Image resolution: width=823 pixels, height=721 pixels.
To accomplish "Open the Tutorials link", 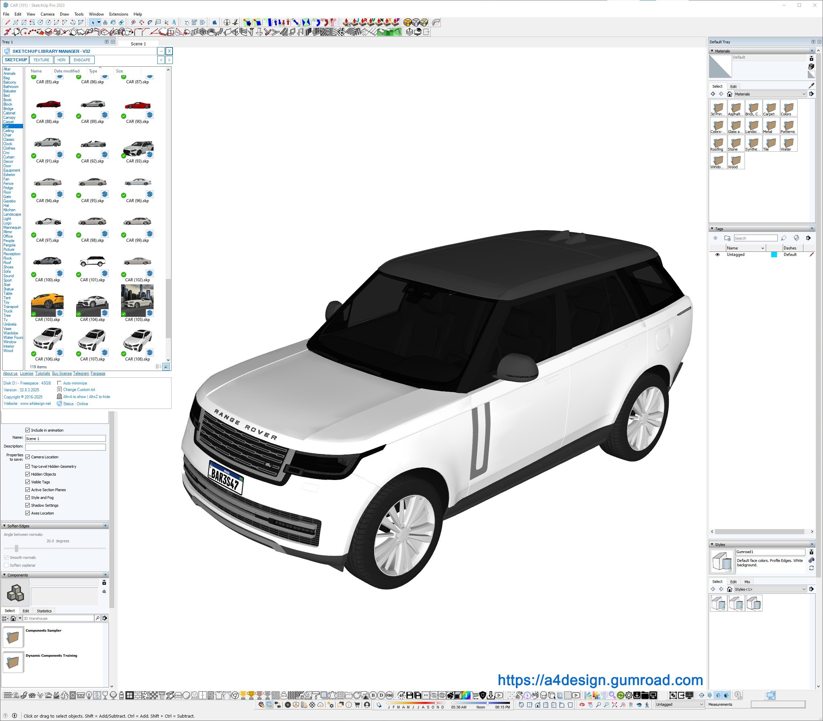I will point(42,373).
